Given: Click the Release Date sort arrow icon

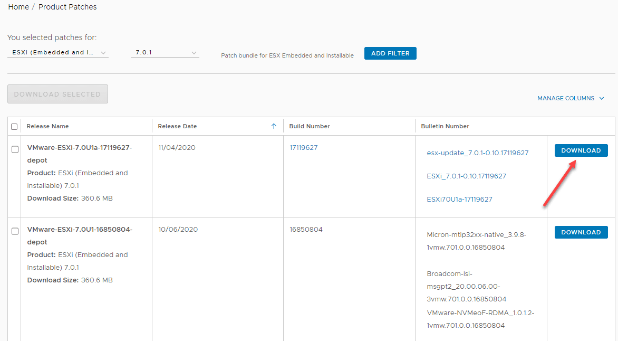Looking at the screenshot, I should click(x=274, y=126).
